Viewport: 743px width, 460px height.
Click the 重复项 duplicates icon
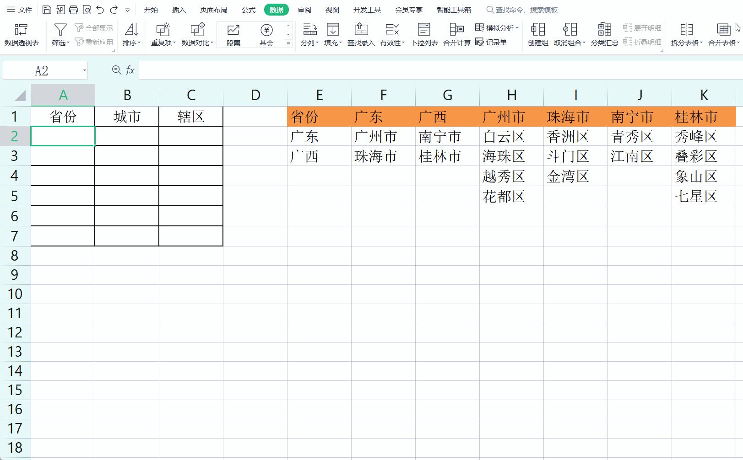[x=163, y=30]
